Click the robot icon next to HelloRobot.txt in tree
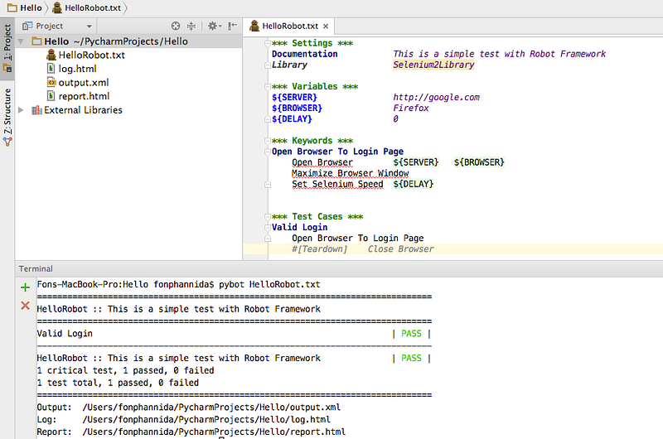Screen dimensions: 663x439 coord(51,55)
